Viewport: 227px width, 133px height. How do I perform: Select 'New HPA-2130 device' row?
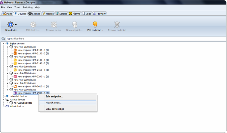25,47
